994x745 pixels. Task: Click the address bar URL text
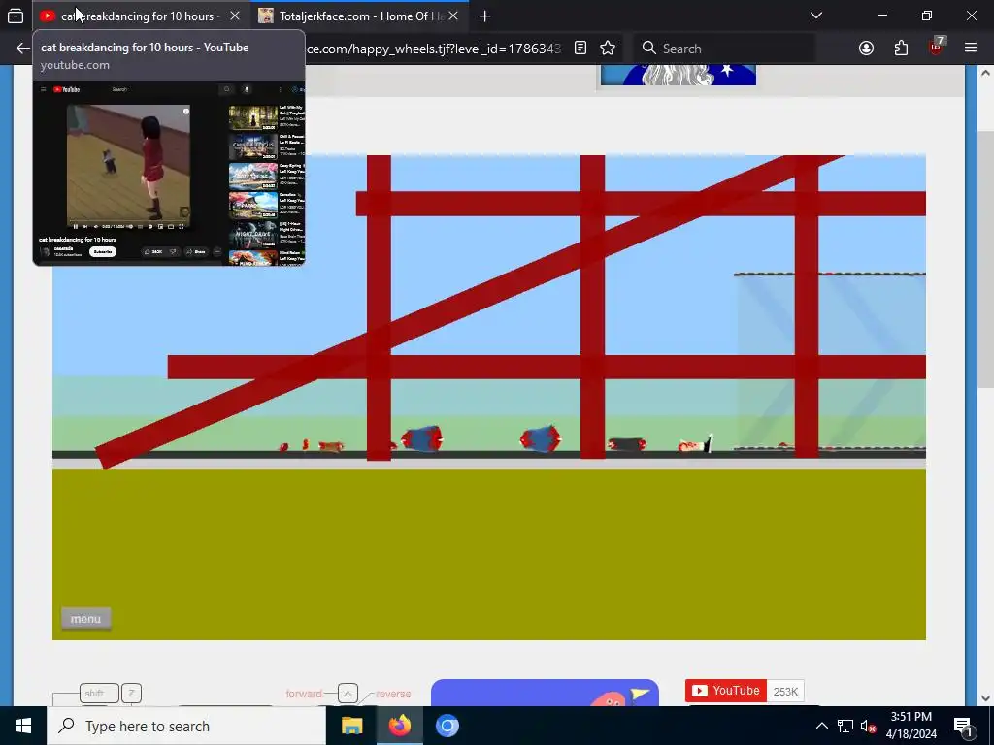pos(433,49)
